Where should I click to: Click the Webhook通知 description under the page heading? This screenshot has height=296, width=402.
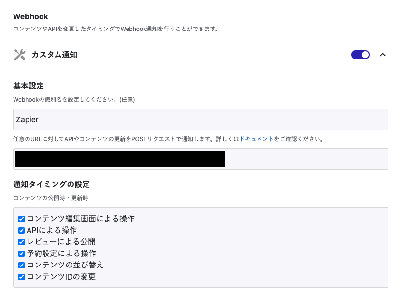tap(116, 29)
